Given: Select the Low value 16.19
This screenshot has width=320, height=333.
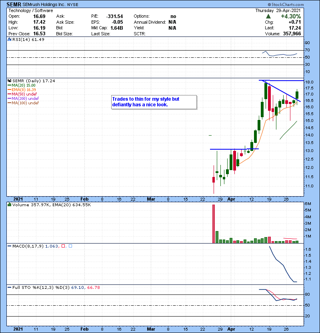Looking at the screenshot, I should [39, 28].
